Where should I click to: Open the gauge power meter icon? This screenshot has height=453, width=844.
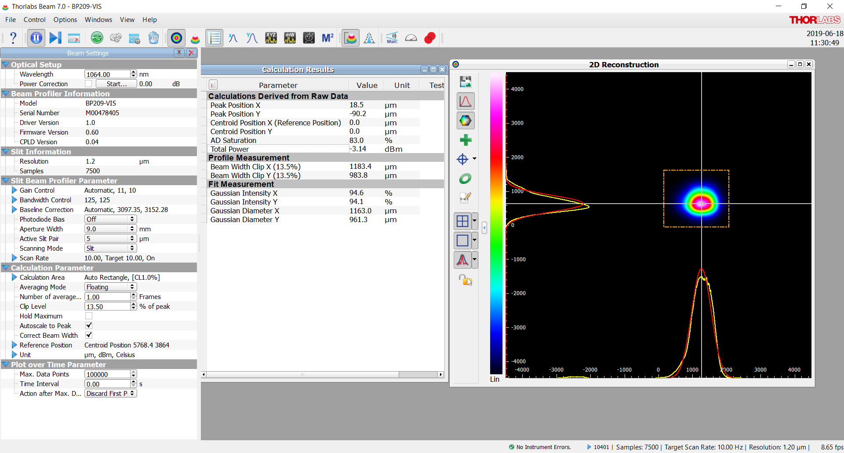point(411,38)
